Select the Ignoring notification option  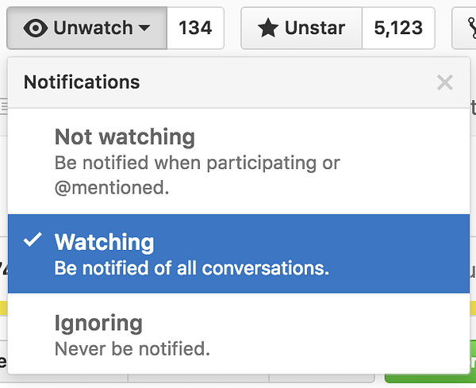pos(239,334)
